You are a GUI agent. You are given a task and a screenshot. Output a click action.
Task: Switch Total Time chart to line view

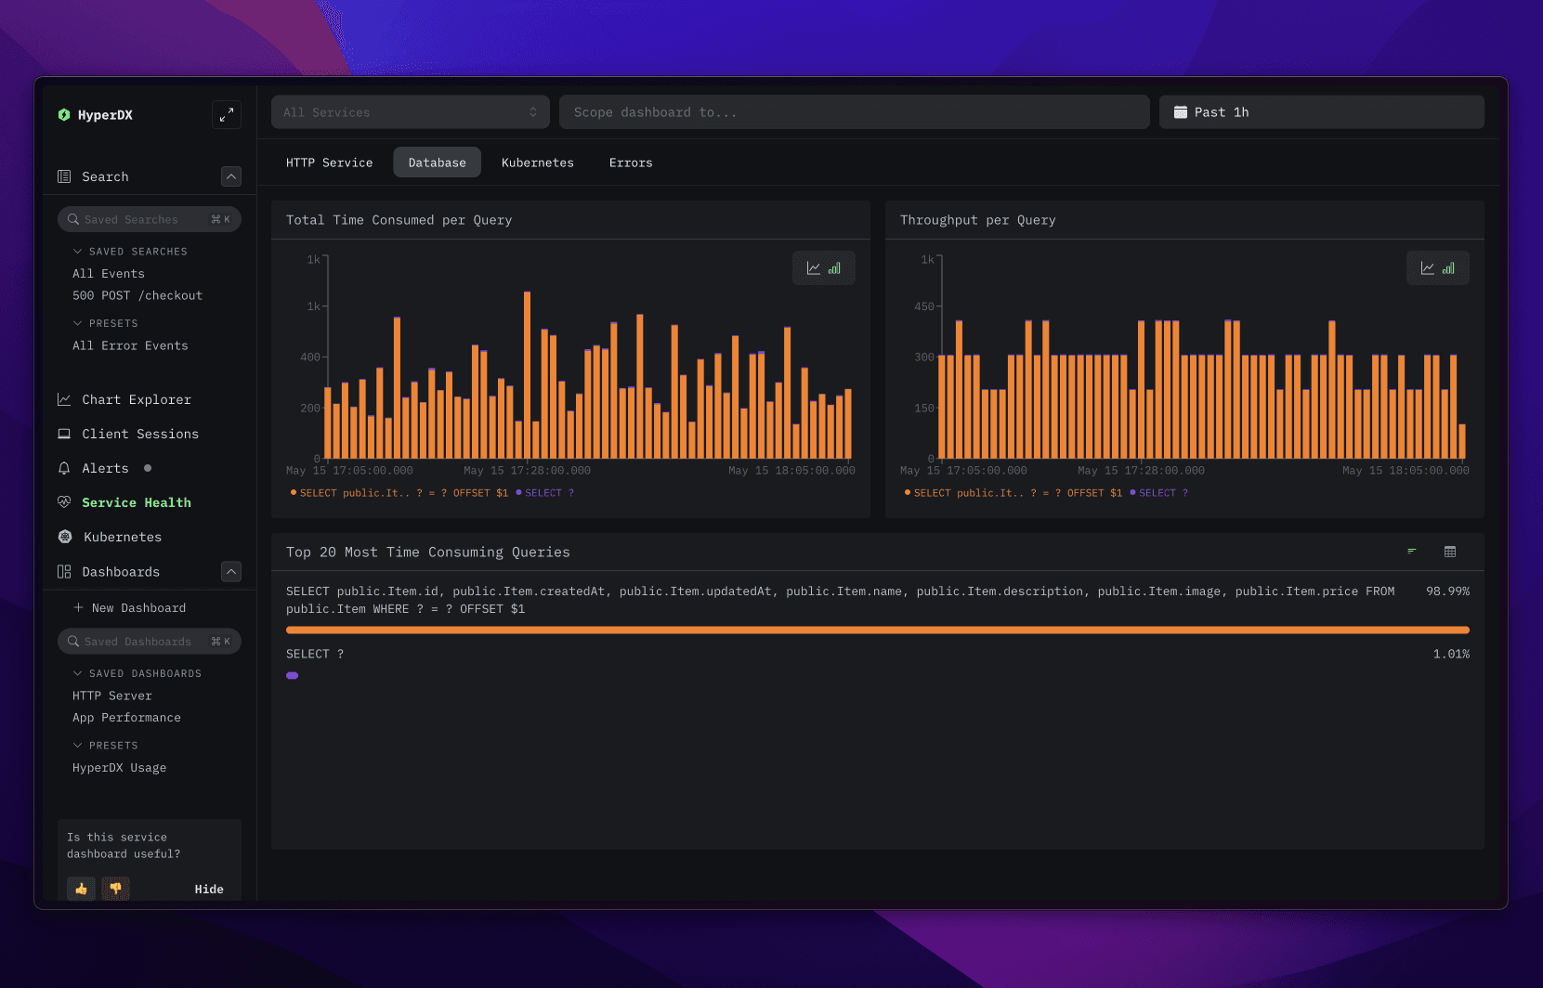coord(814,268)
